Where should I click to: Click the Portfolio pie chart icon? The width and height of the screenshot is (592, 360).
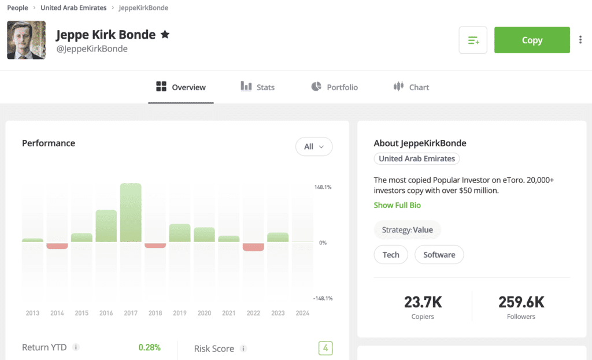click(316, 87)
